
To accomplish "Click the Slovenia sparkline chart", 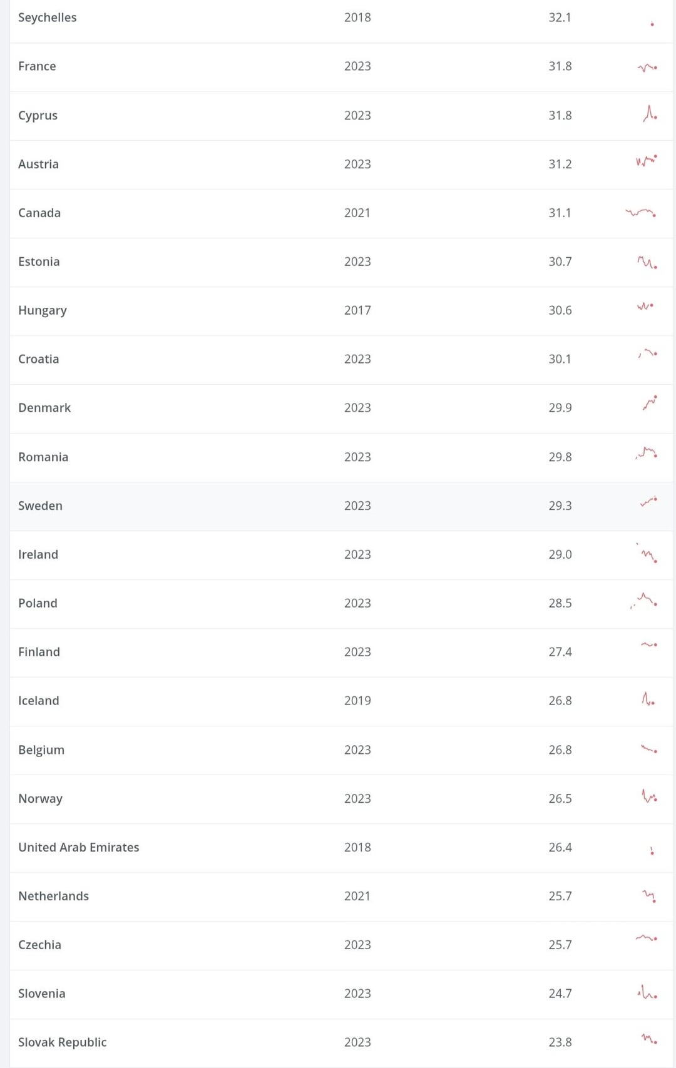I will pyautogui.click(x=647, y=992).
